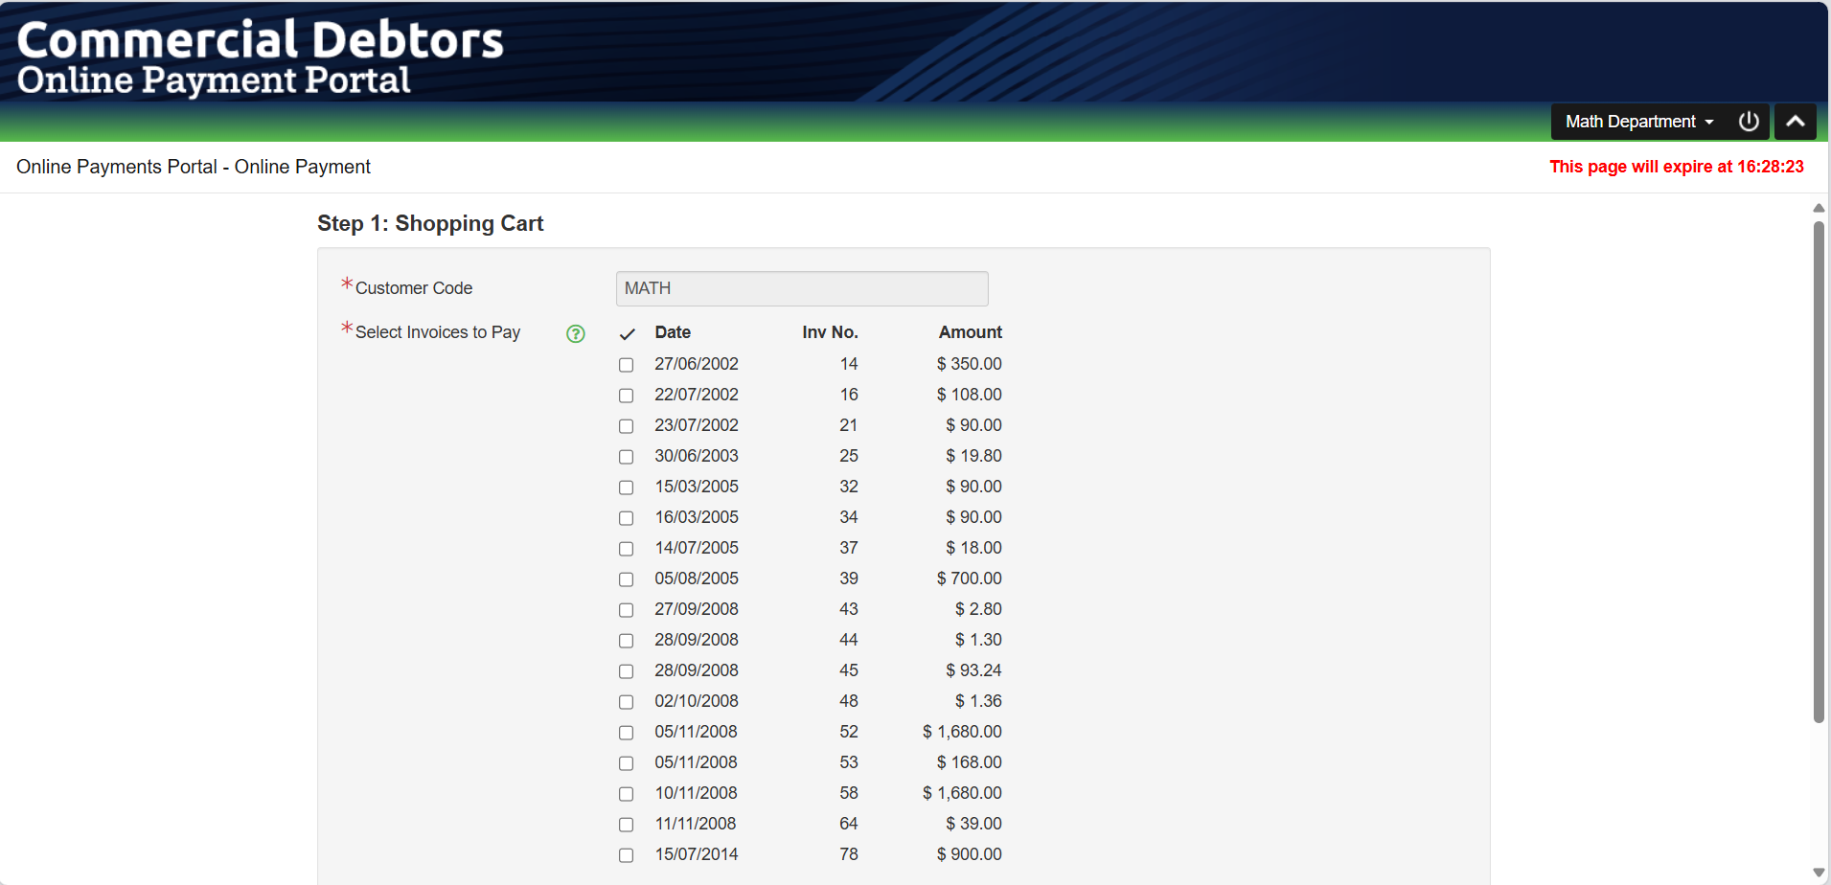Select invoice 64 for $39.00
Image resolution: width=1831 pixels, height=885 pixels.
point(627,825)
